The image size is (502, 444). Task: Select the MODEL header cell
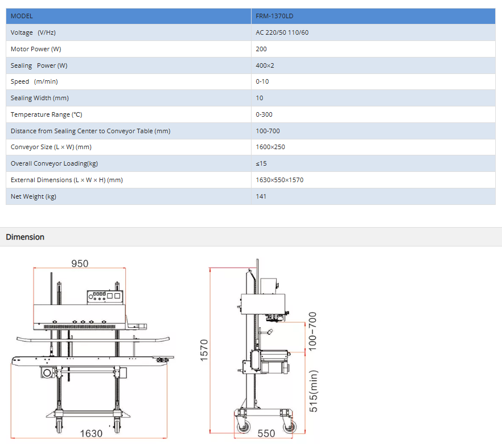[x=22, y=16]
